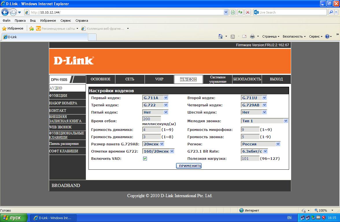
Task: Click the Home page icon
Action: (221, 36)
